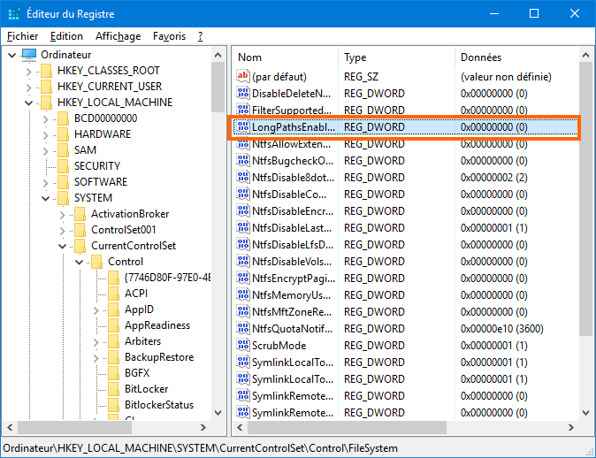The width and height of the screenshot is (596, 458).
Task: Click the SECURITY folder icon
Action: [x=63, y=166]
